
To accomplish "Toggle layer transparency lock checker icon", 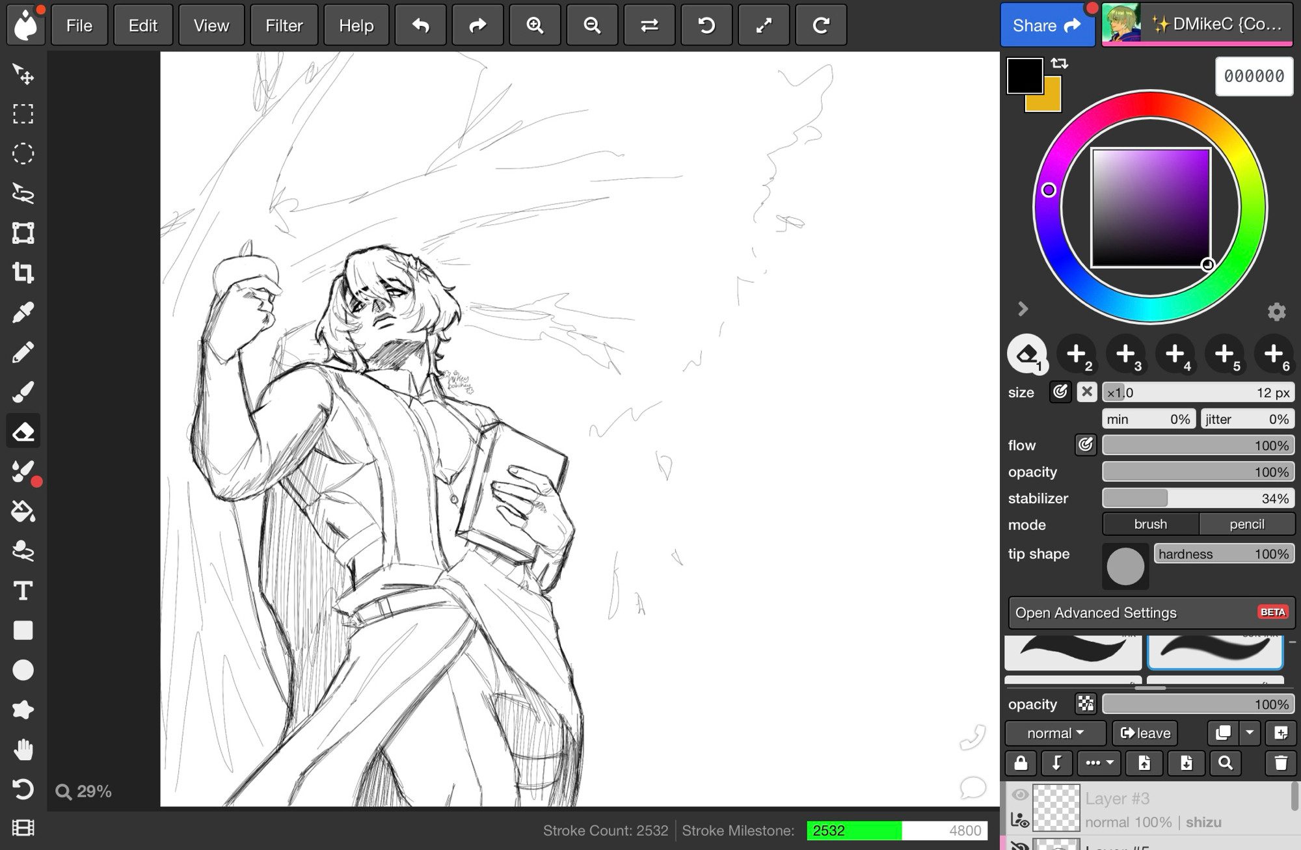I will coord(1086,704).
